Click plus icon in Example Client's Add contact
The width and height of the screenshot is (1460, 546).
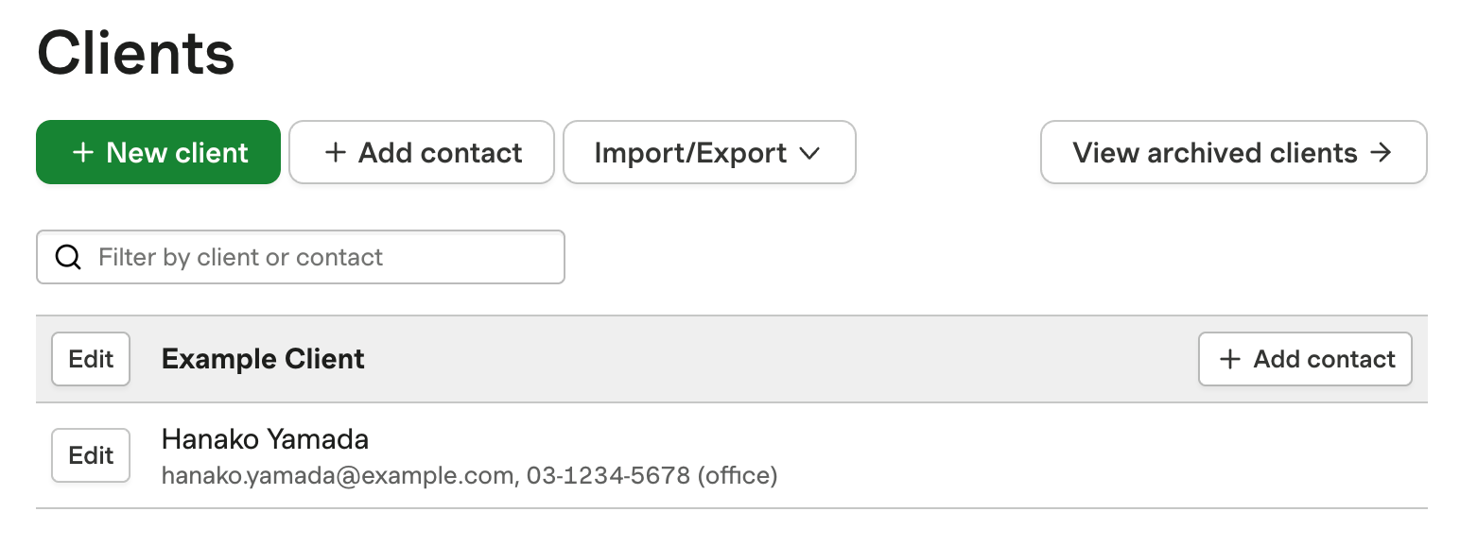point(1229,359)
